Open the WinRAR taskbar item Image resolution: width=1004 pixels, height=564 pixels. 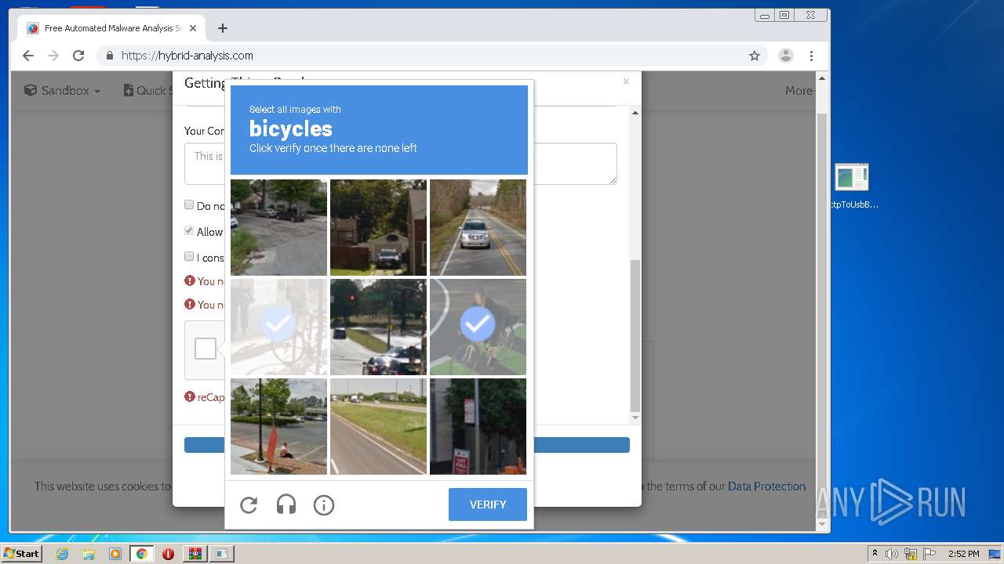coord(195,554)
